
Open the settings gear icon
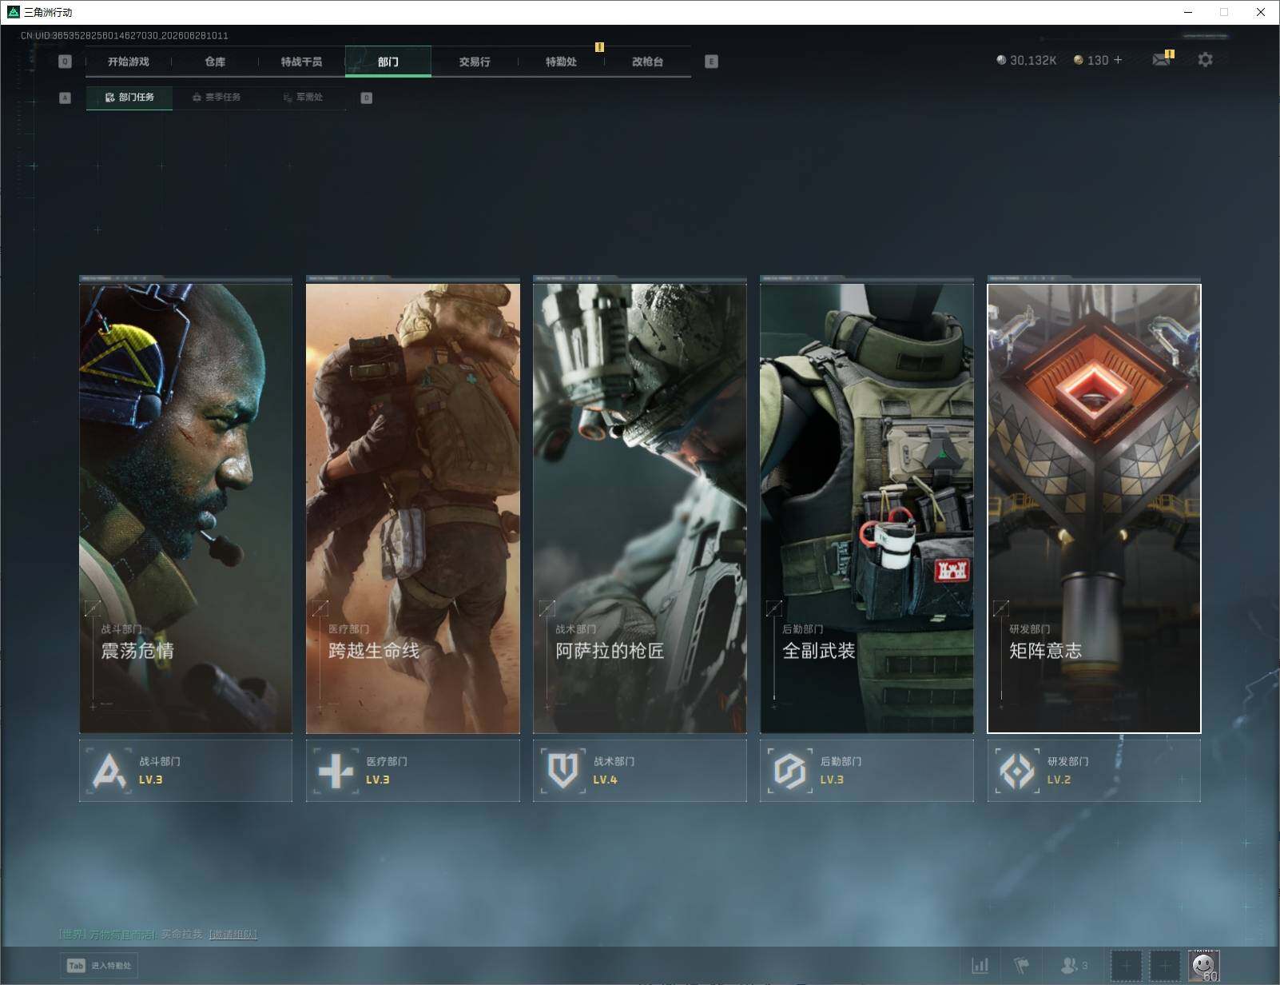point(1205,60)
